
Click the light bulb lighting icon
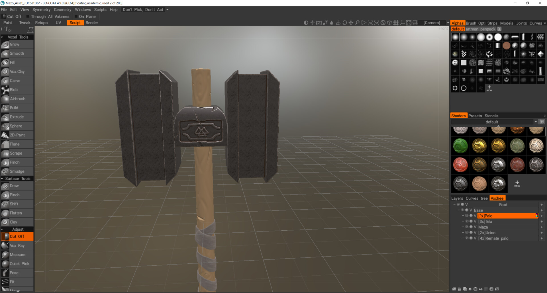(x=313, y=23)
